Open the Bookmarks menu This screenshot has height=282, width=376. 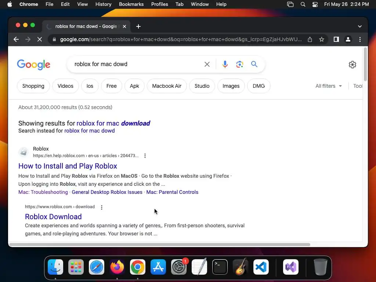131,4
